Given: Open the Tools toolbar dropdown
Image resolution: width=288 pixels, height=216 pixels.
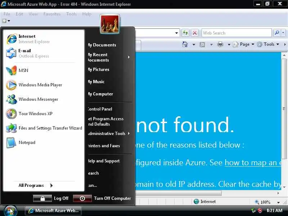Looking at the screenshot, I should [x=268, y=44].
